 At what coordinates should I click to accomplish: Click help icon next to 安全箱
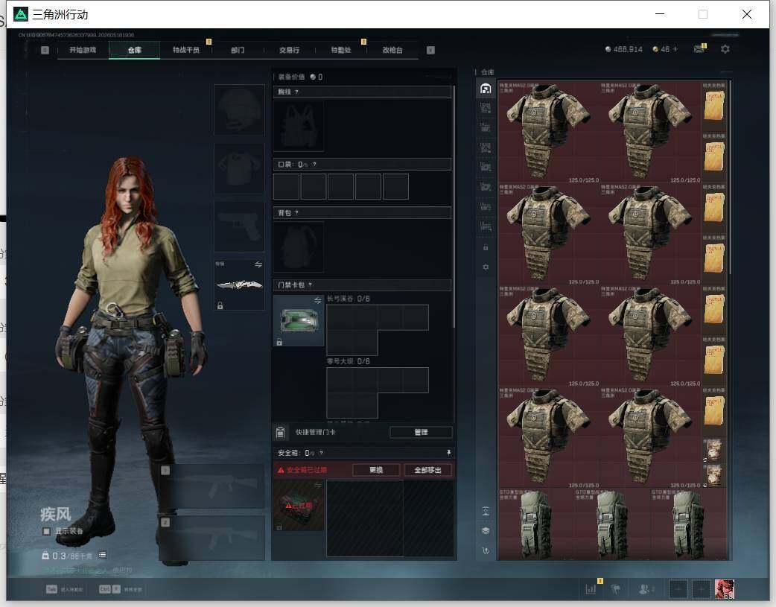(x=321, y=453)
